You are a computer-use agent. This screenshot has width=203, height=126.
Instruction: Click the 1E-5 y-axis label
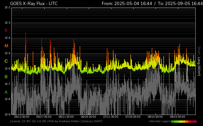[7, 53]
